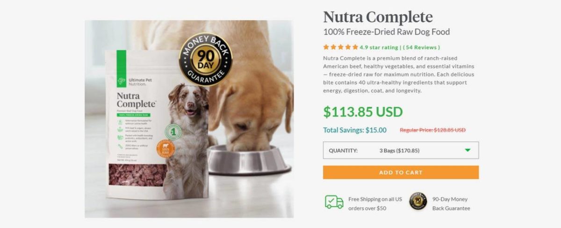Click the $113.85 USD price

tap(363, 112)
